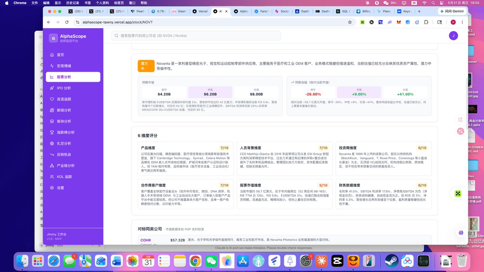Switch to the Billing tab
The width and height of the screenshot is (484, 272).
coord(364,11)
